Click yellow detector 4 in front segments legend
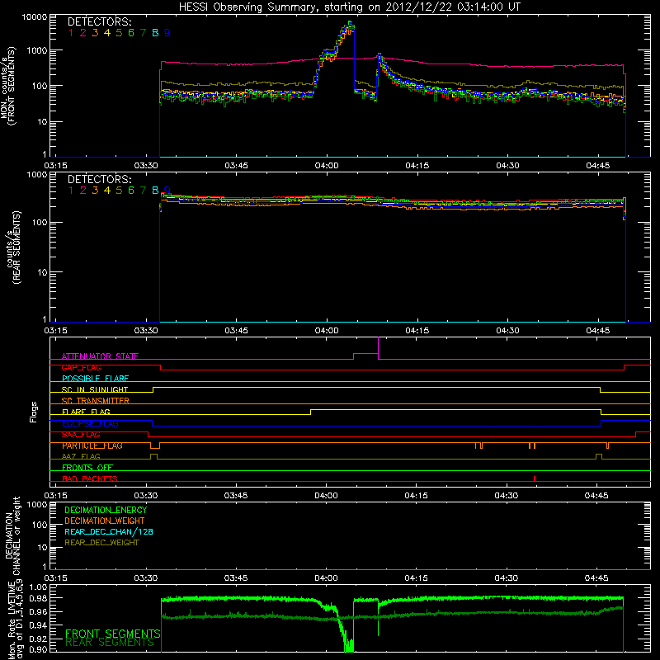The image size is (660, 660). [107, 33]
